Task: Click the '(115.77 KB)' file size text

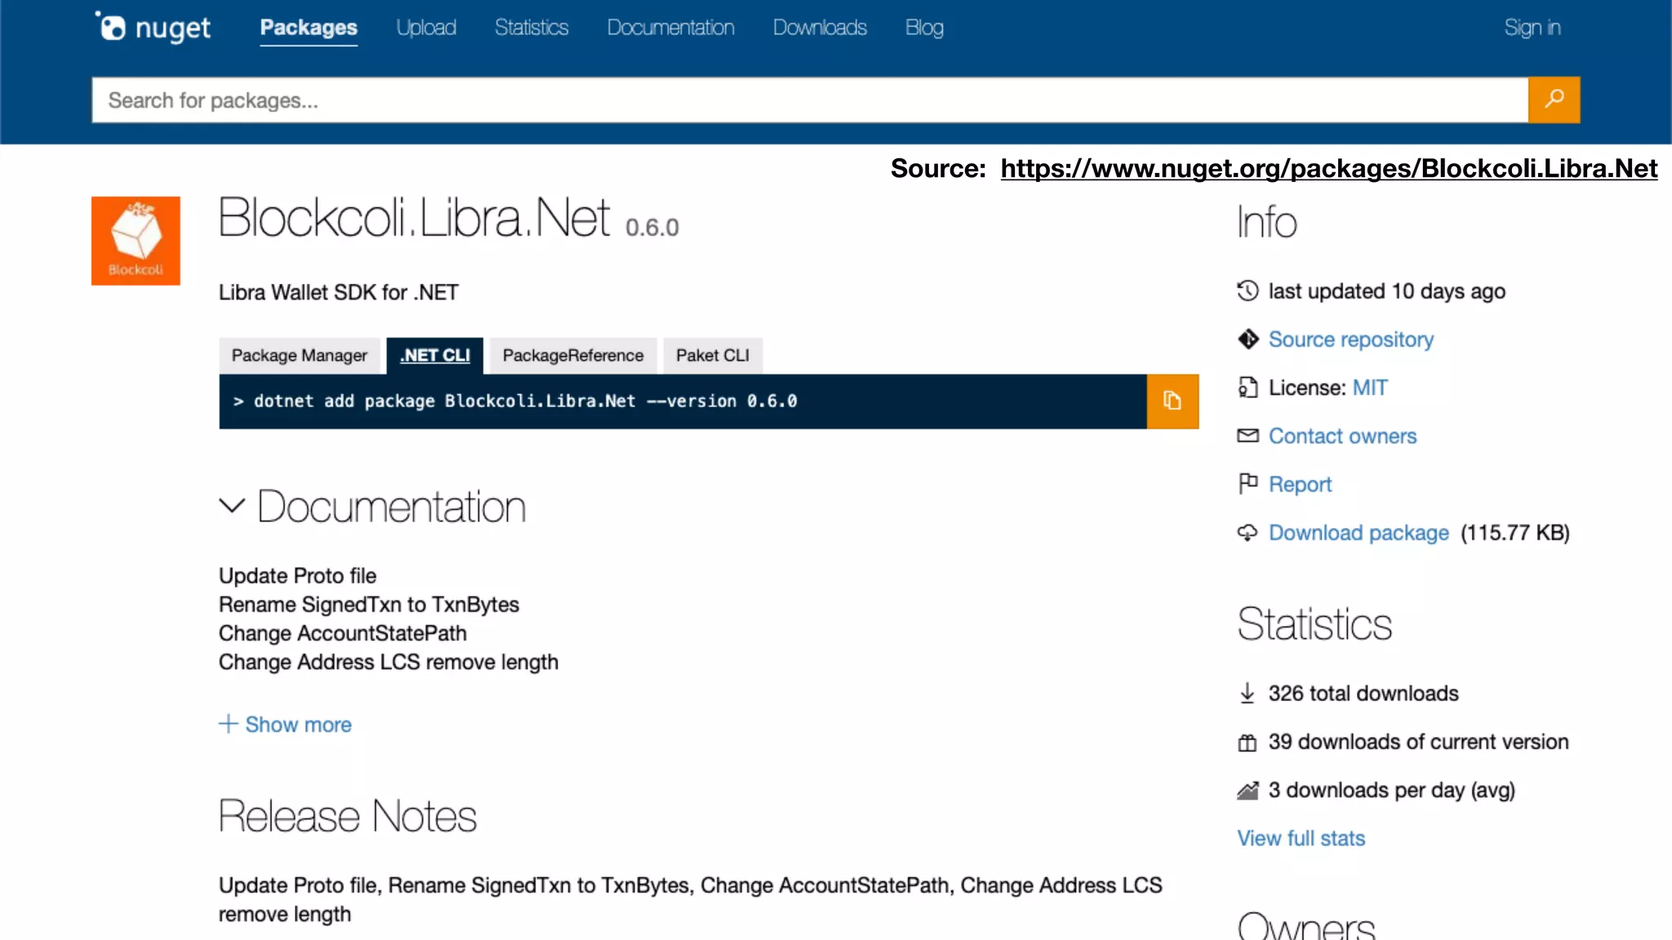Action: pos(1514,533)
